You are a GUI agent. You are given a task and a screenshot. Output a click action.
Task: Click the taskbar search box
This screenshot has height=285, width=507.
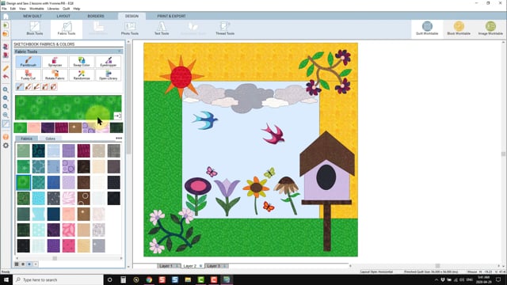coord(58,279)
